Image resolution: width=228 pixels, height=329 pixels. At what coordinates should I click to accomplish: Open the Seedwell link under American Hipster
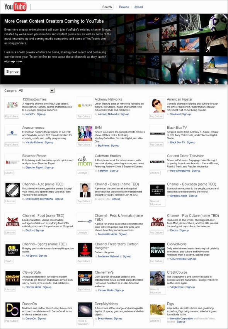point(175,114)
